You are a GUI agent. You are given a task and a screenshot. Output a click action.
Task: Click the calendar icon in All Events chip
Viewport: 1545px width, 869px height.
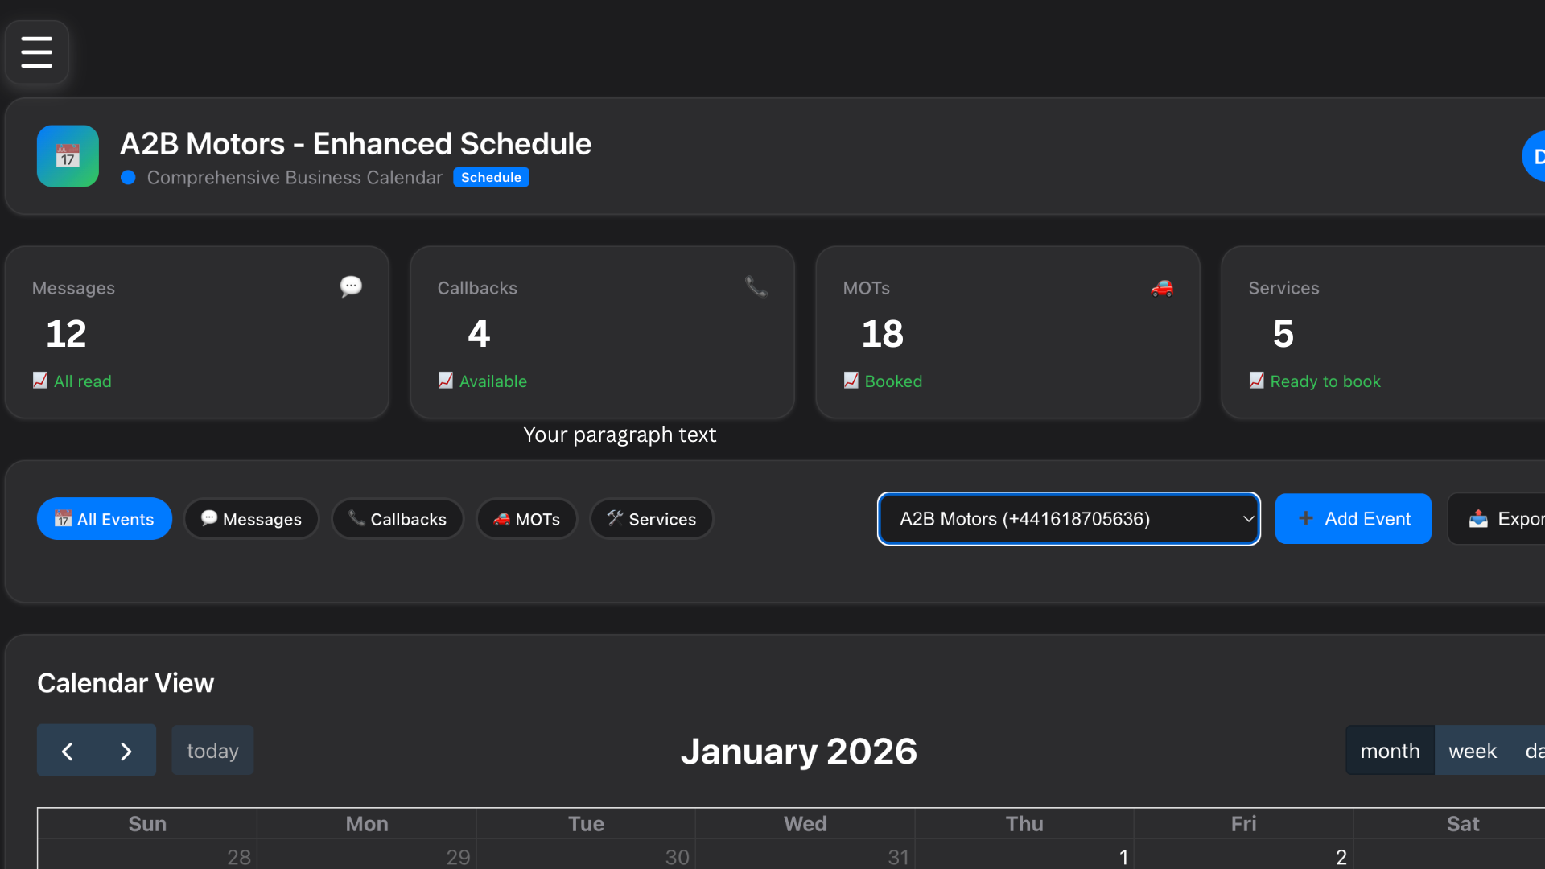tap(63, 519)
